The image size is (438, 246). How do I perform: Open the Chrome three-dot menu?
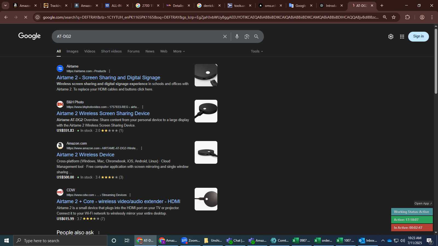(432, 17)
